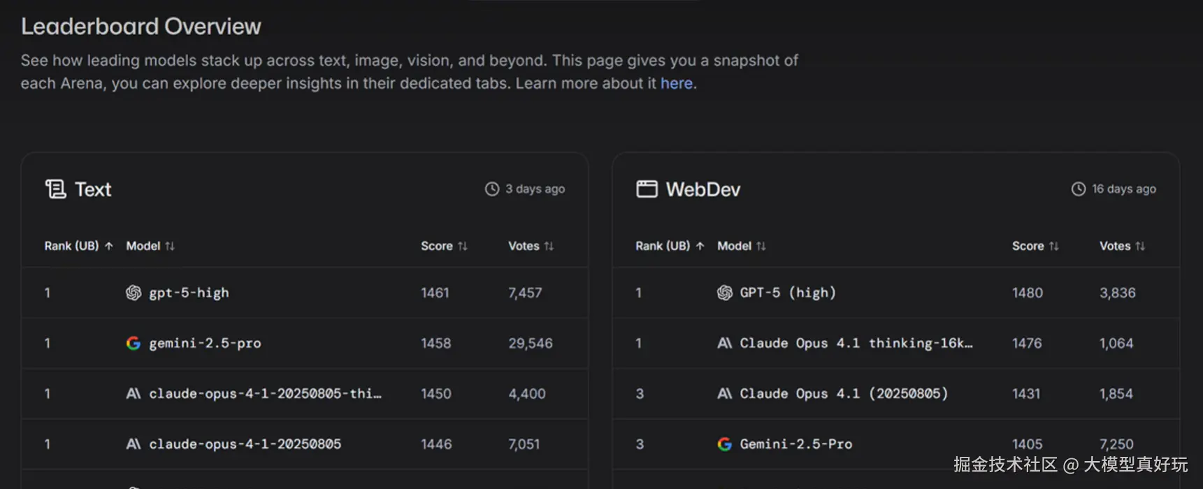Image resolution: width=1203 pixels, height=489 pixels.
Task: Click the clock icon beside 16 days ago
Action: (x=1079, y=189)
